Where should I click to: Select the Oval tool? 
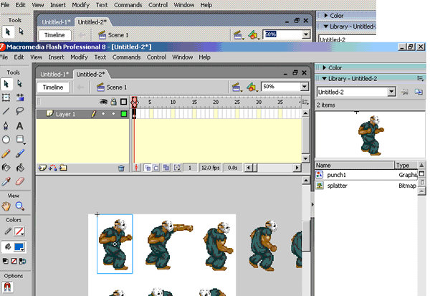(6, 140)
